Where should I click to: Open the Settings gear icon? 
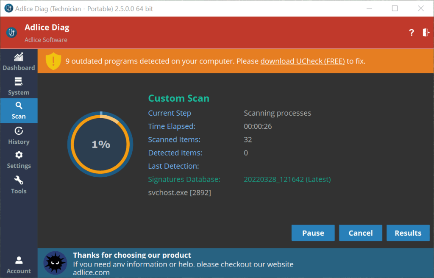19,155
